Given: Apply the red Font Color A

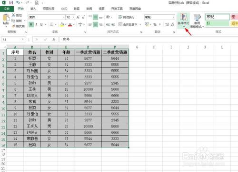Looking at the screenshot, I should point(70,24).
